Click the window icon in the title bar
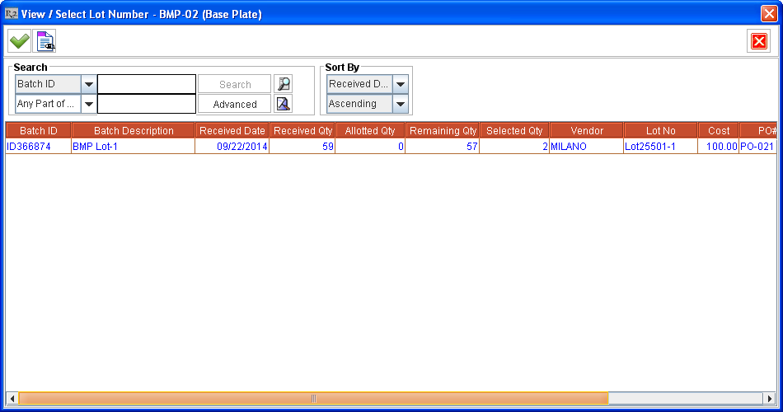Screen dimensions: 783x412 pos(11,13)
